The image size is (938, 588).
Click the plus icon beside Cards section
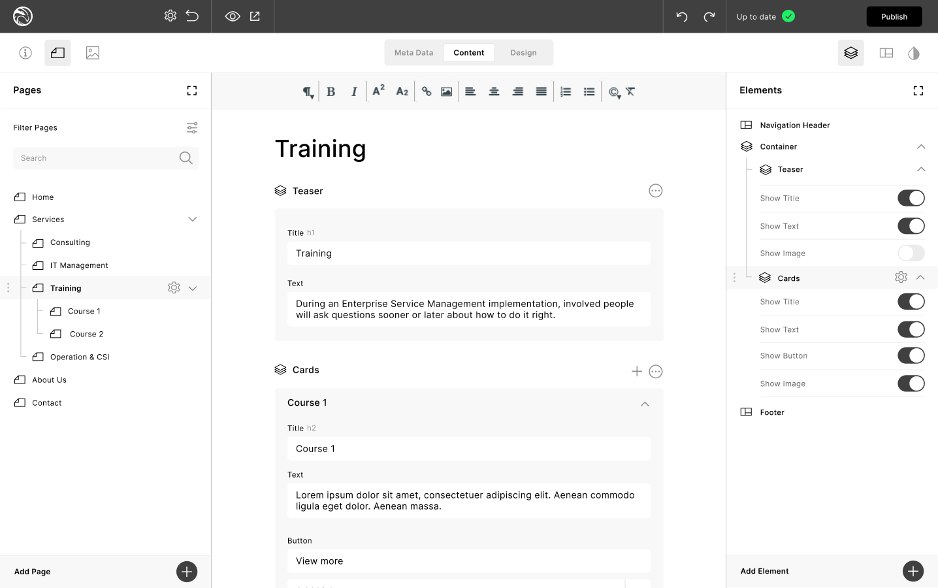click(x=637, y=371)
